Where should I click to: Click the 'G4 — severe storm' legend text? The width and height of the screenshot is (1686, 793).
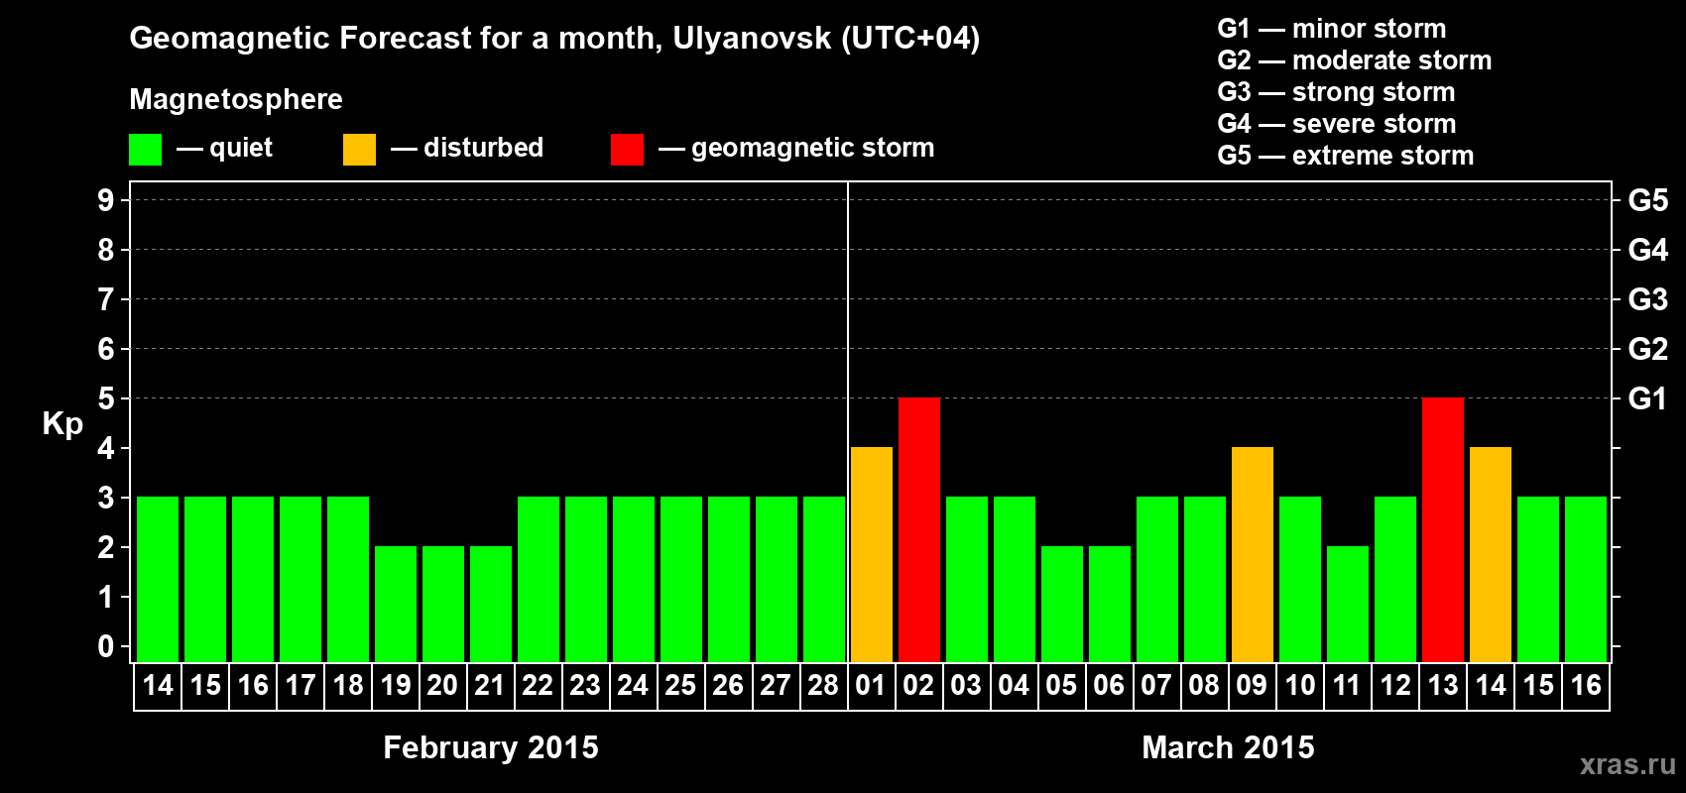pos(1336,124)
